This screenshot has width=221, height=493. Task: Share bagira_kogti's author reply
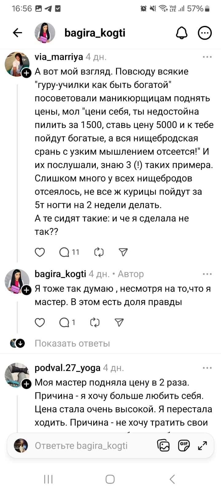click(119, 322)
